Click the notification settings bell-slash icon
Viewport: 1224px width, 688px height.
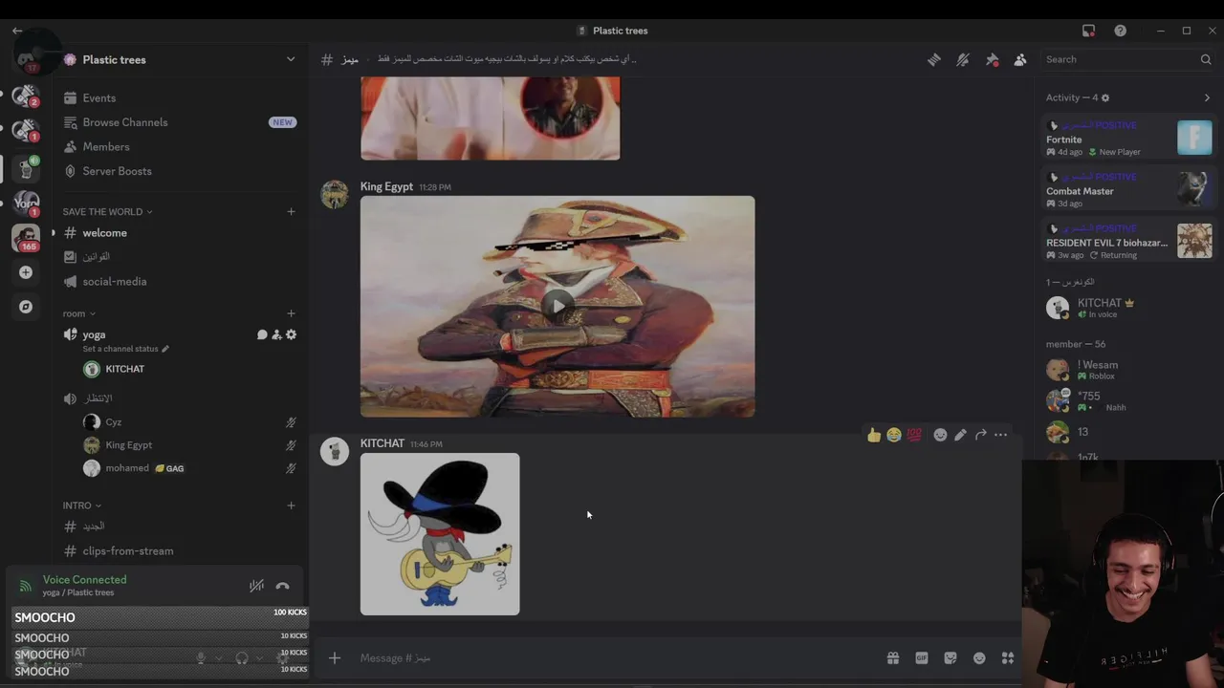[x=963, y=59]
